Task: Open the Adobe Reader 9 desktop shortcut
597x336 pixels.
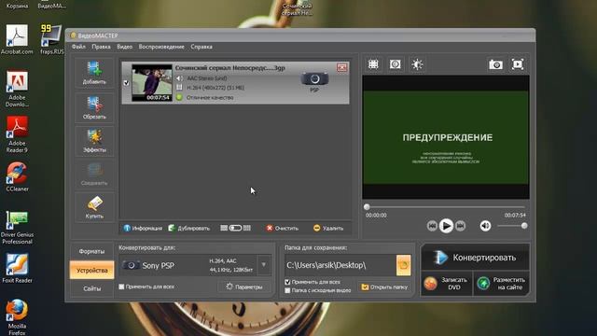Action: [x=17, y=134]
